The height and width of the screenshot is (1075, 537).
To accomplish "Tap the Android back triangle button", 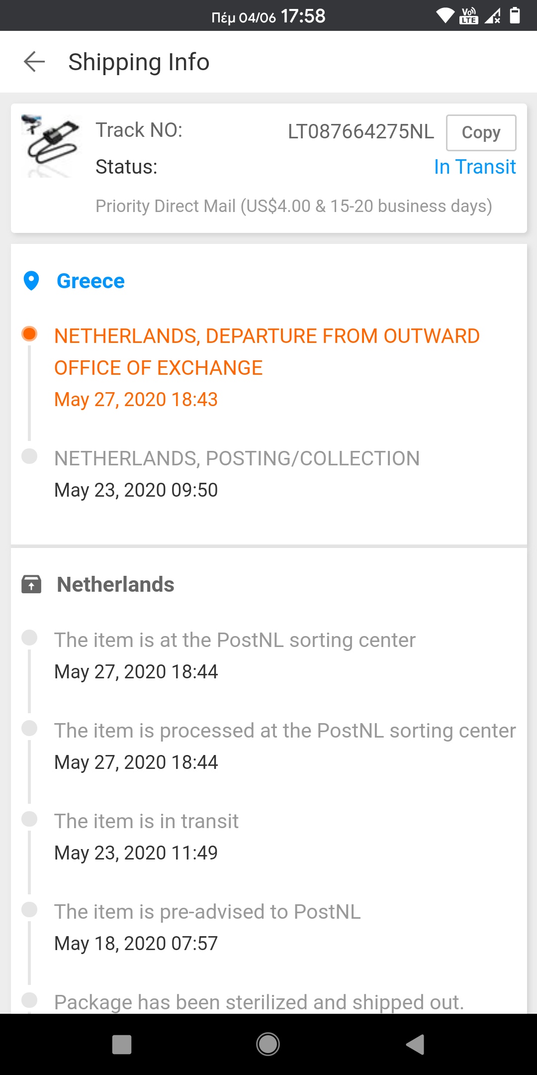I will pyautogui.click(x=415, y=1044).
